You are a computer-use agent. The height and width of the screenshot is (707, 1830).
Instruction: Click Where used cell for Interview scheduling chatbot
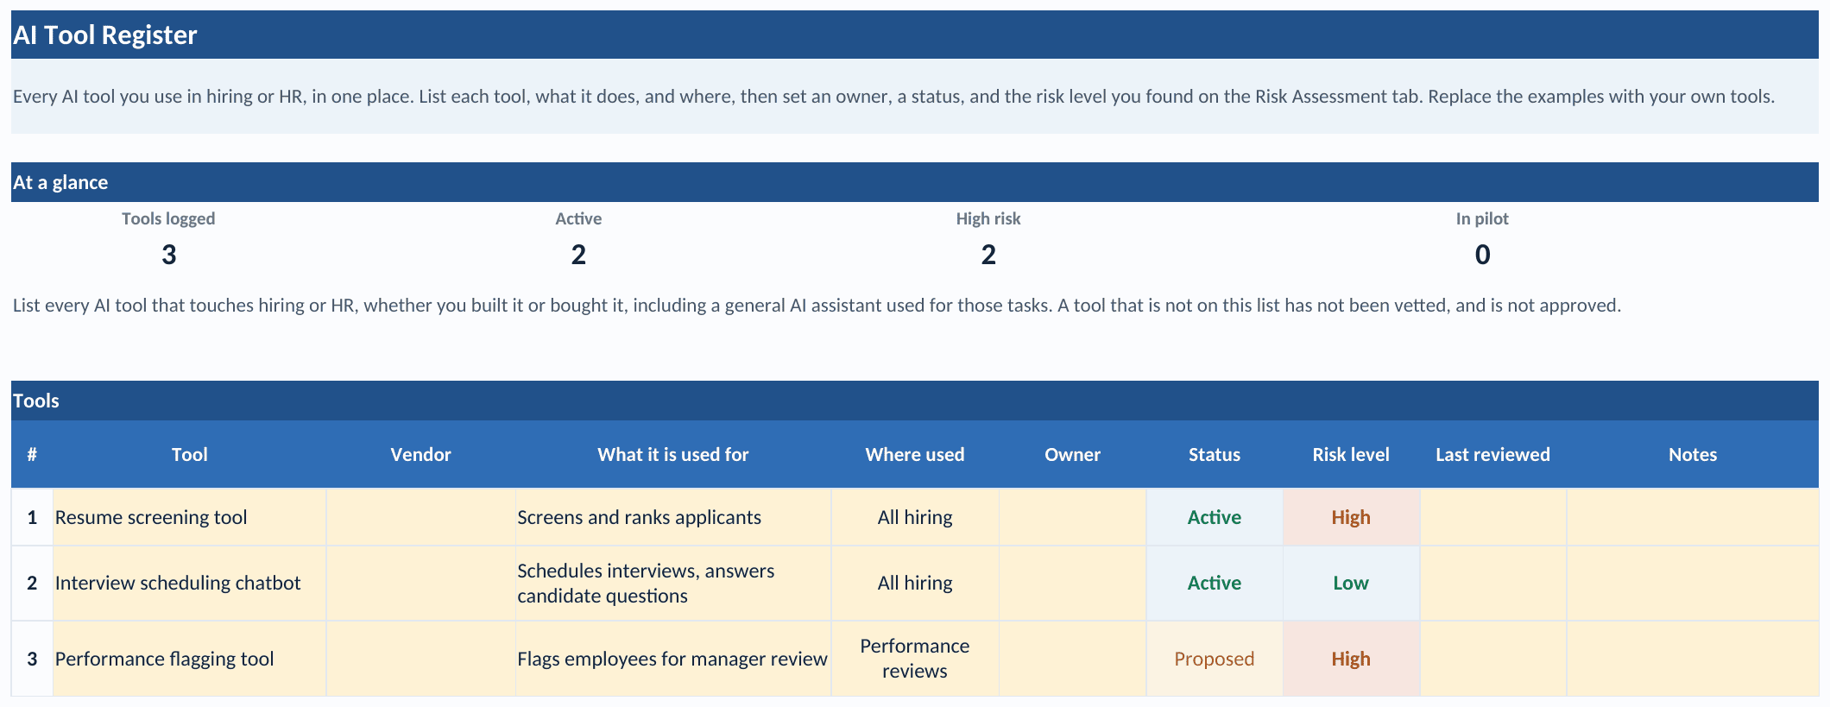915,583
